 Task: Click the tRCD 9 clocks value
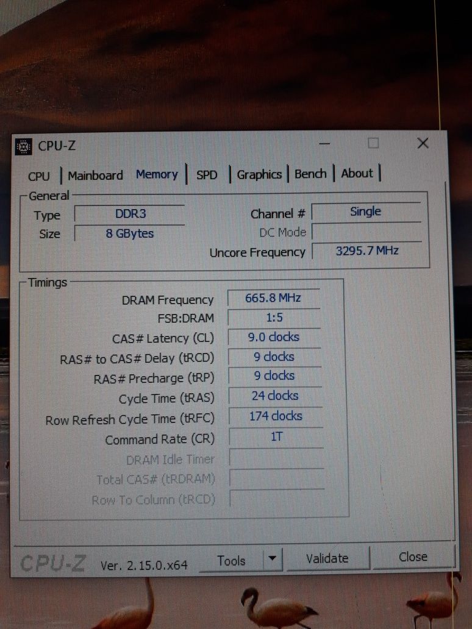(274, 357)
